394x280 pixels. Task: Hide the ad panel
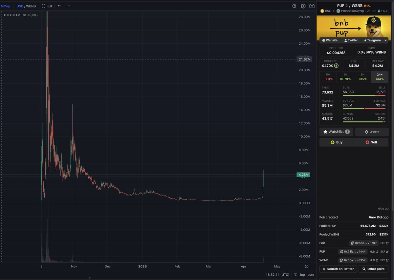pos(383,209)
